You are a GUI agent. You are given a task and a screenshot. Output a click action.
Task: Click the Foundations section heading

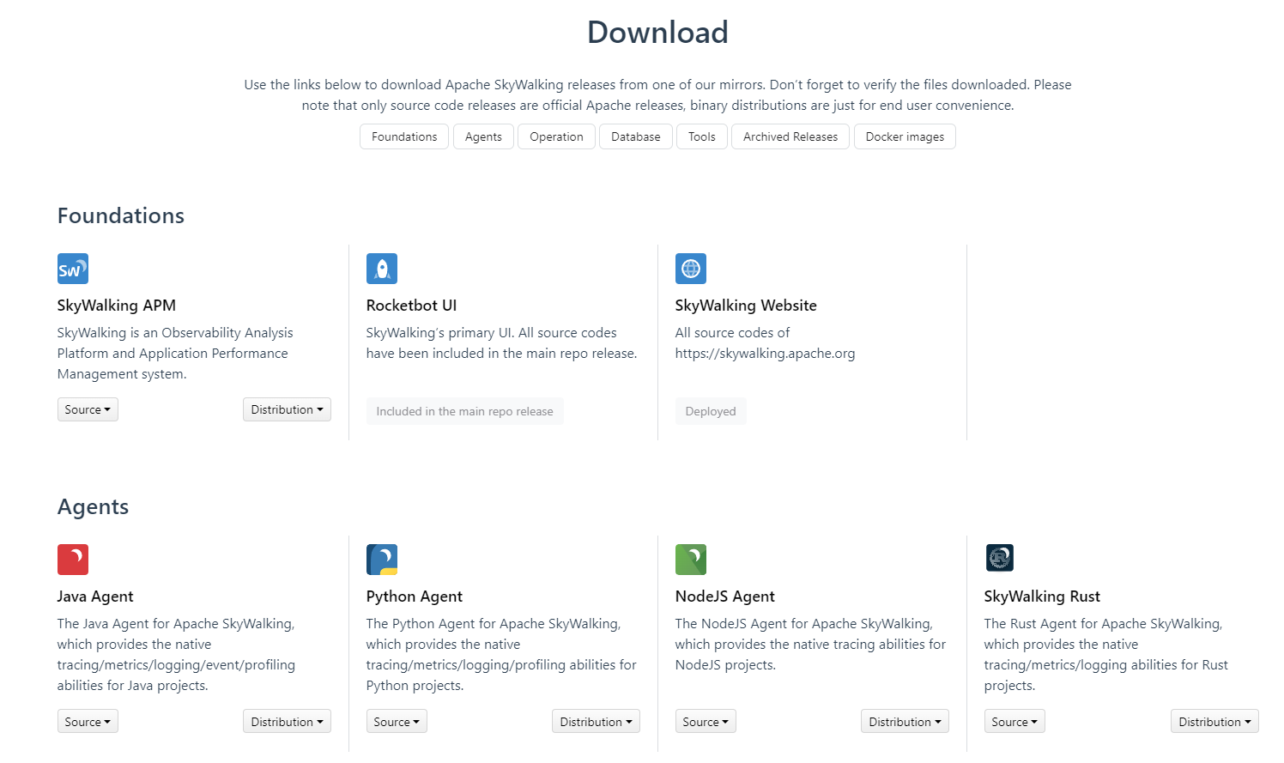(121, 215)
